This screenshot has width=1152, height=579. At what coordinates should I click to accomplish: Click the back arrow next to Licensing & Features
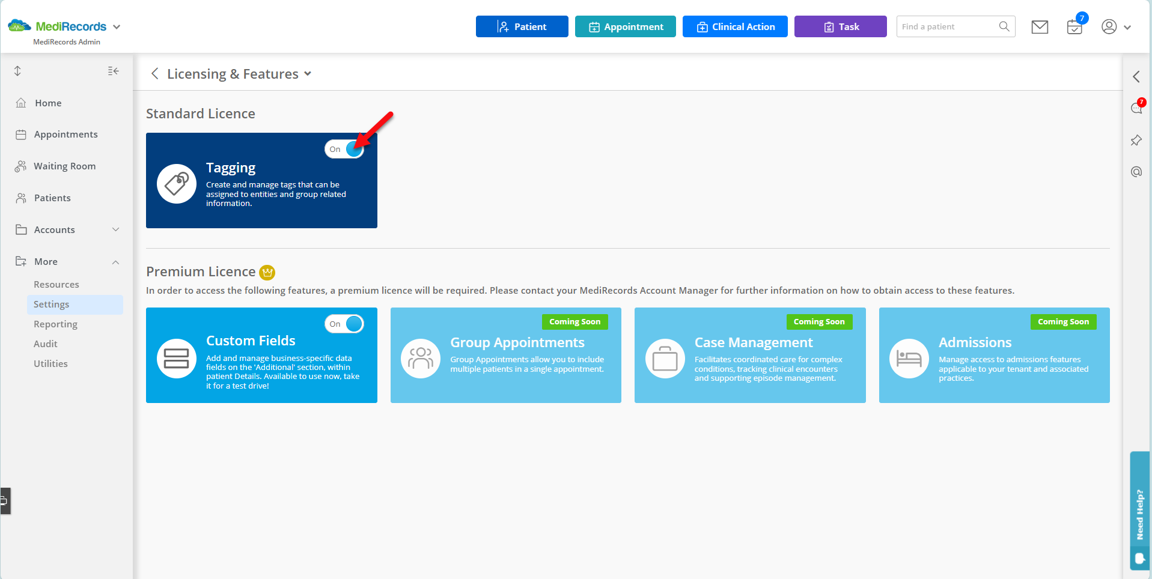[154, 73]
